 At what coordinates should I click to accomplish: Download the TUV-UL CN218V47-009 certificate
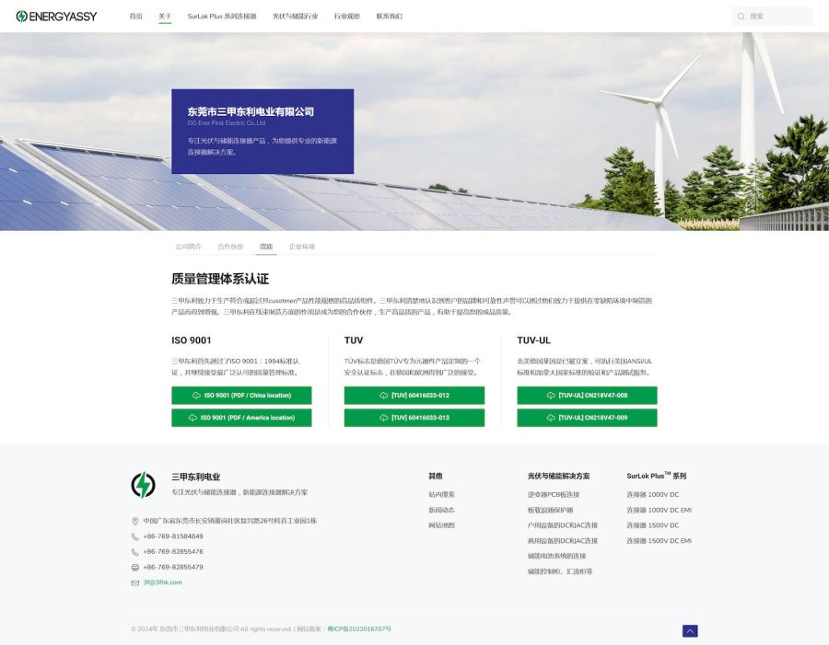click(x=587, y=418)
